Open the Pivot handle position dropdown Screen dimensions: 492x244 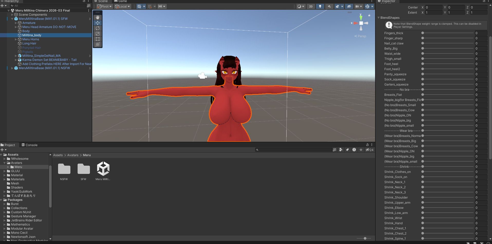(x=104, y=6)
